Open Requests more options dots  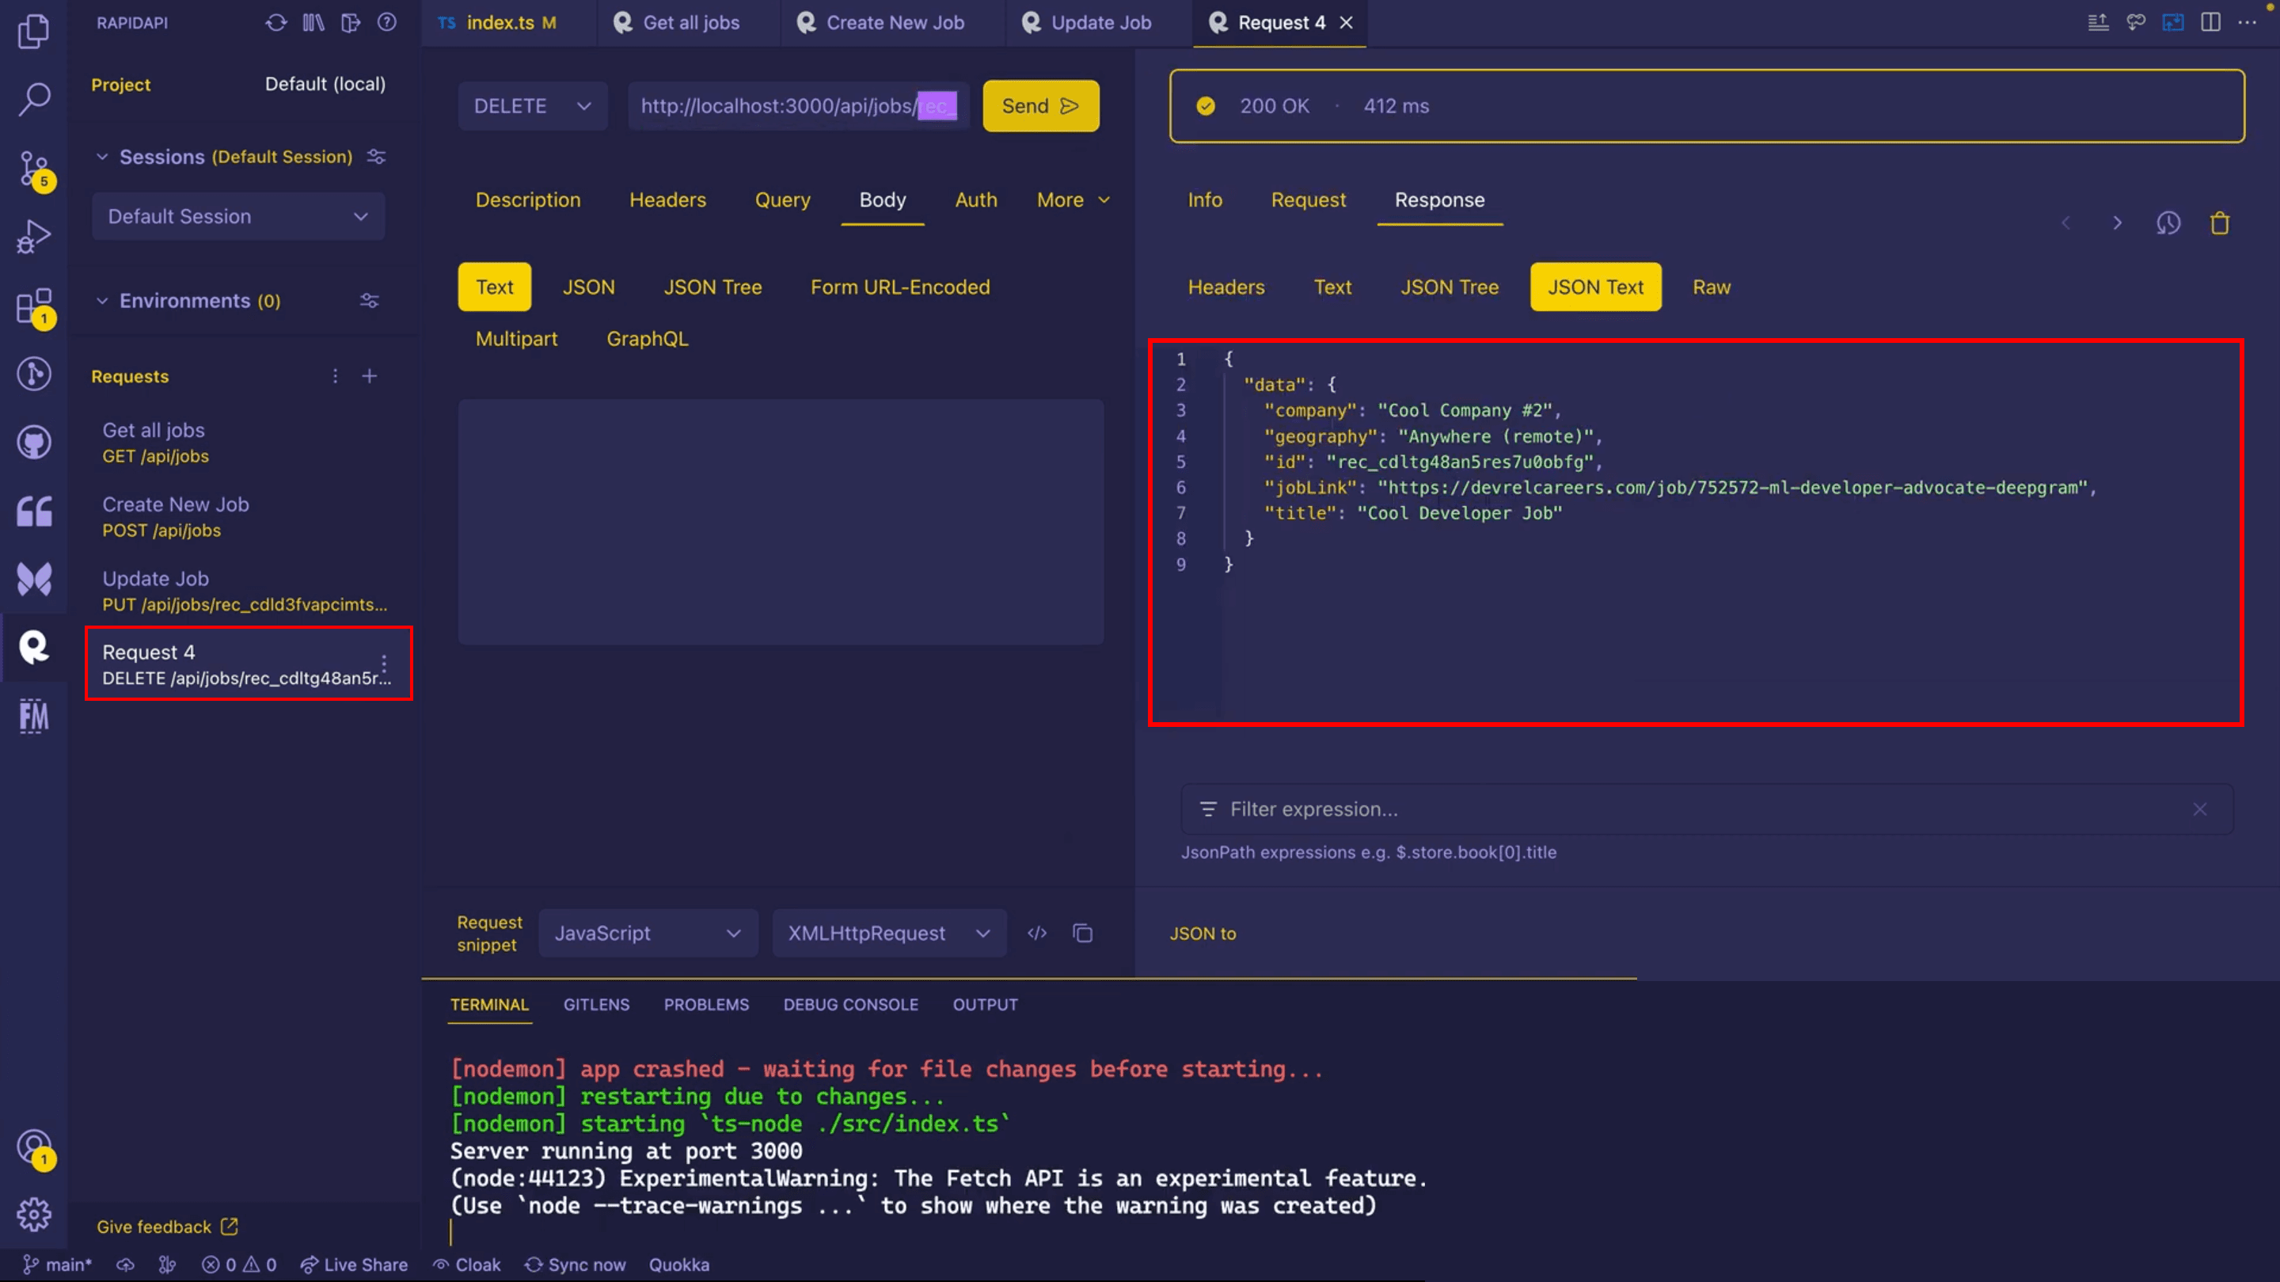tap(335, 376)
